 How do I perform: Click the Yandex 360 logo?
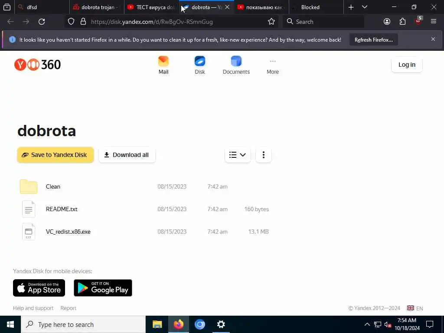coord(37,65)
